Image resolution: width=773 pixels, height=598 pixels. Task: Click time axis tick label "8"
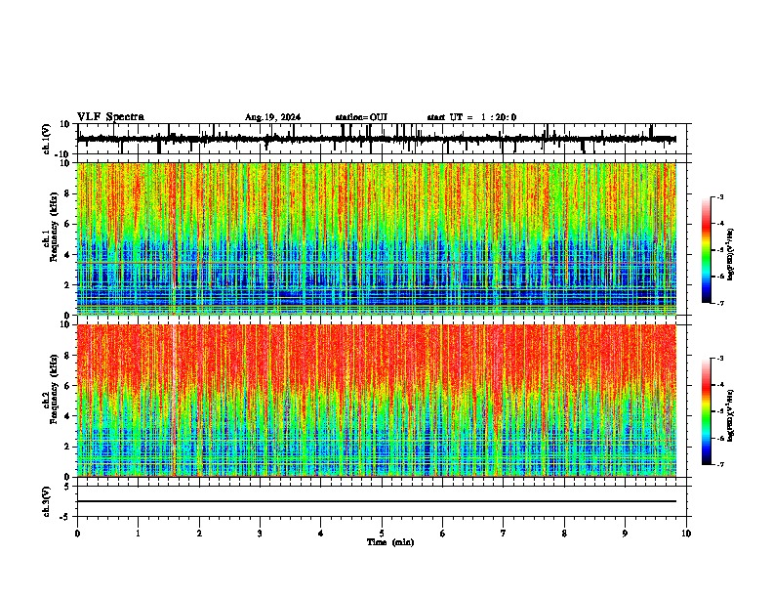pos(564,534)
